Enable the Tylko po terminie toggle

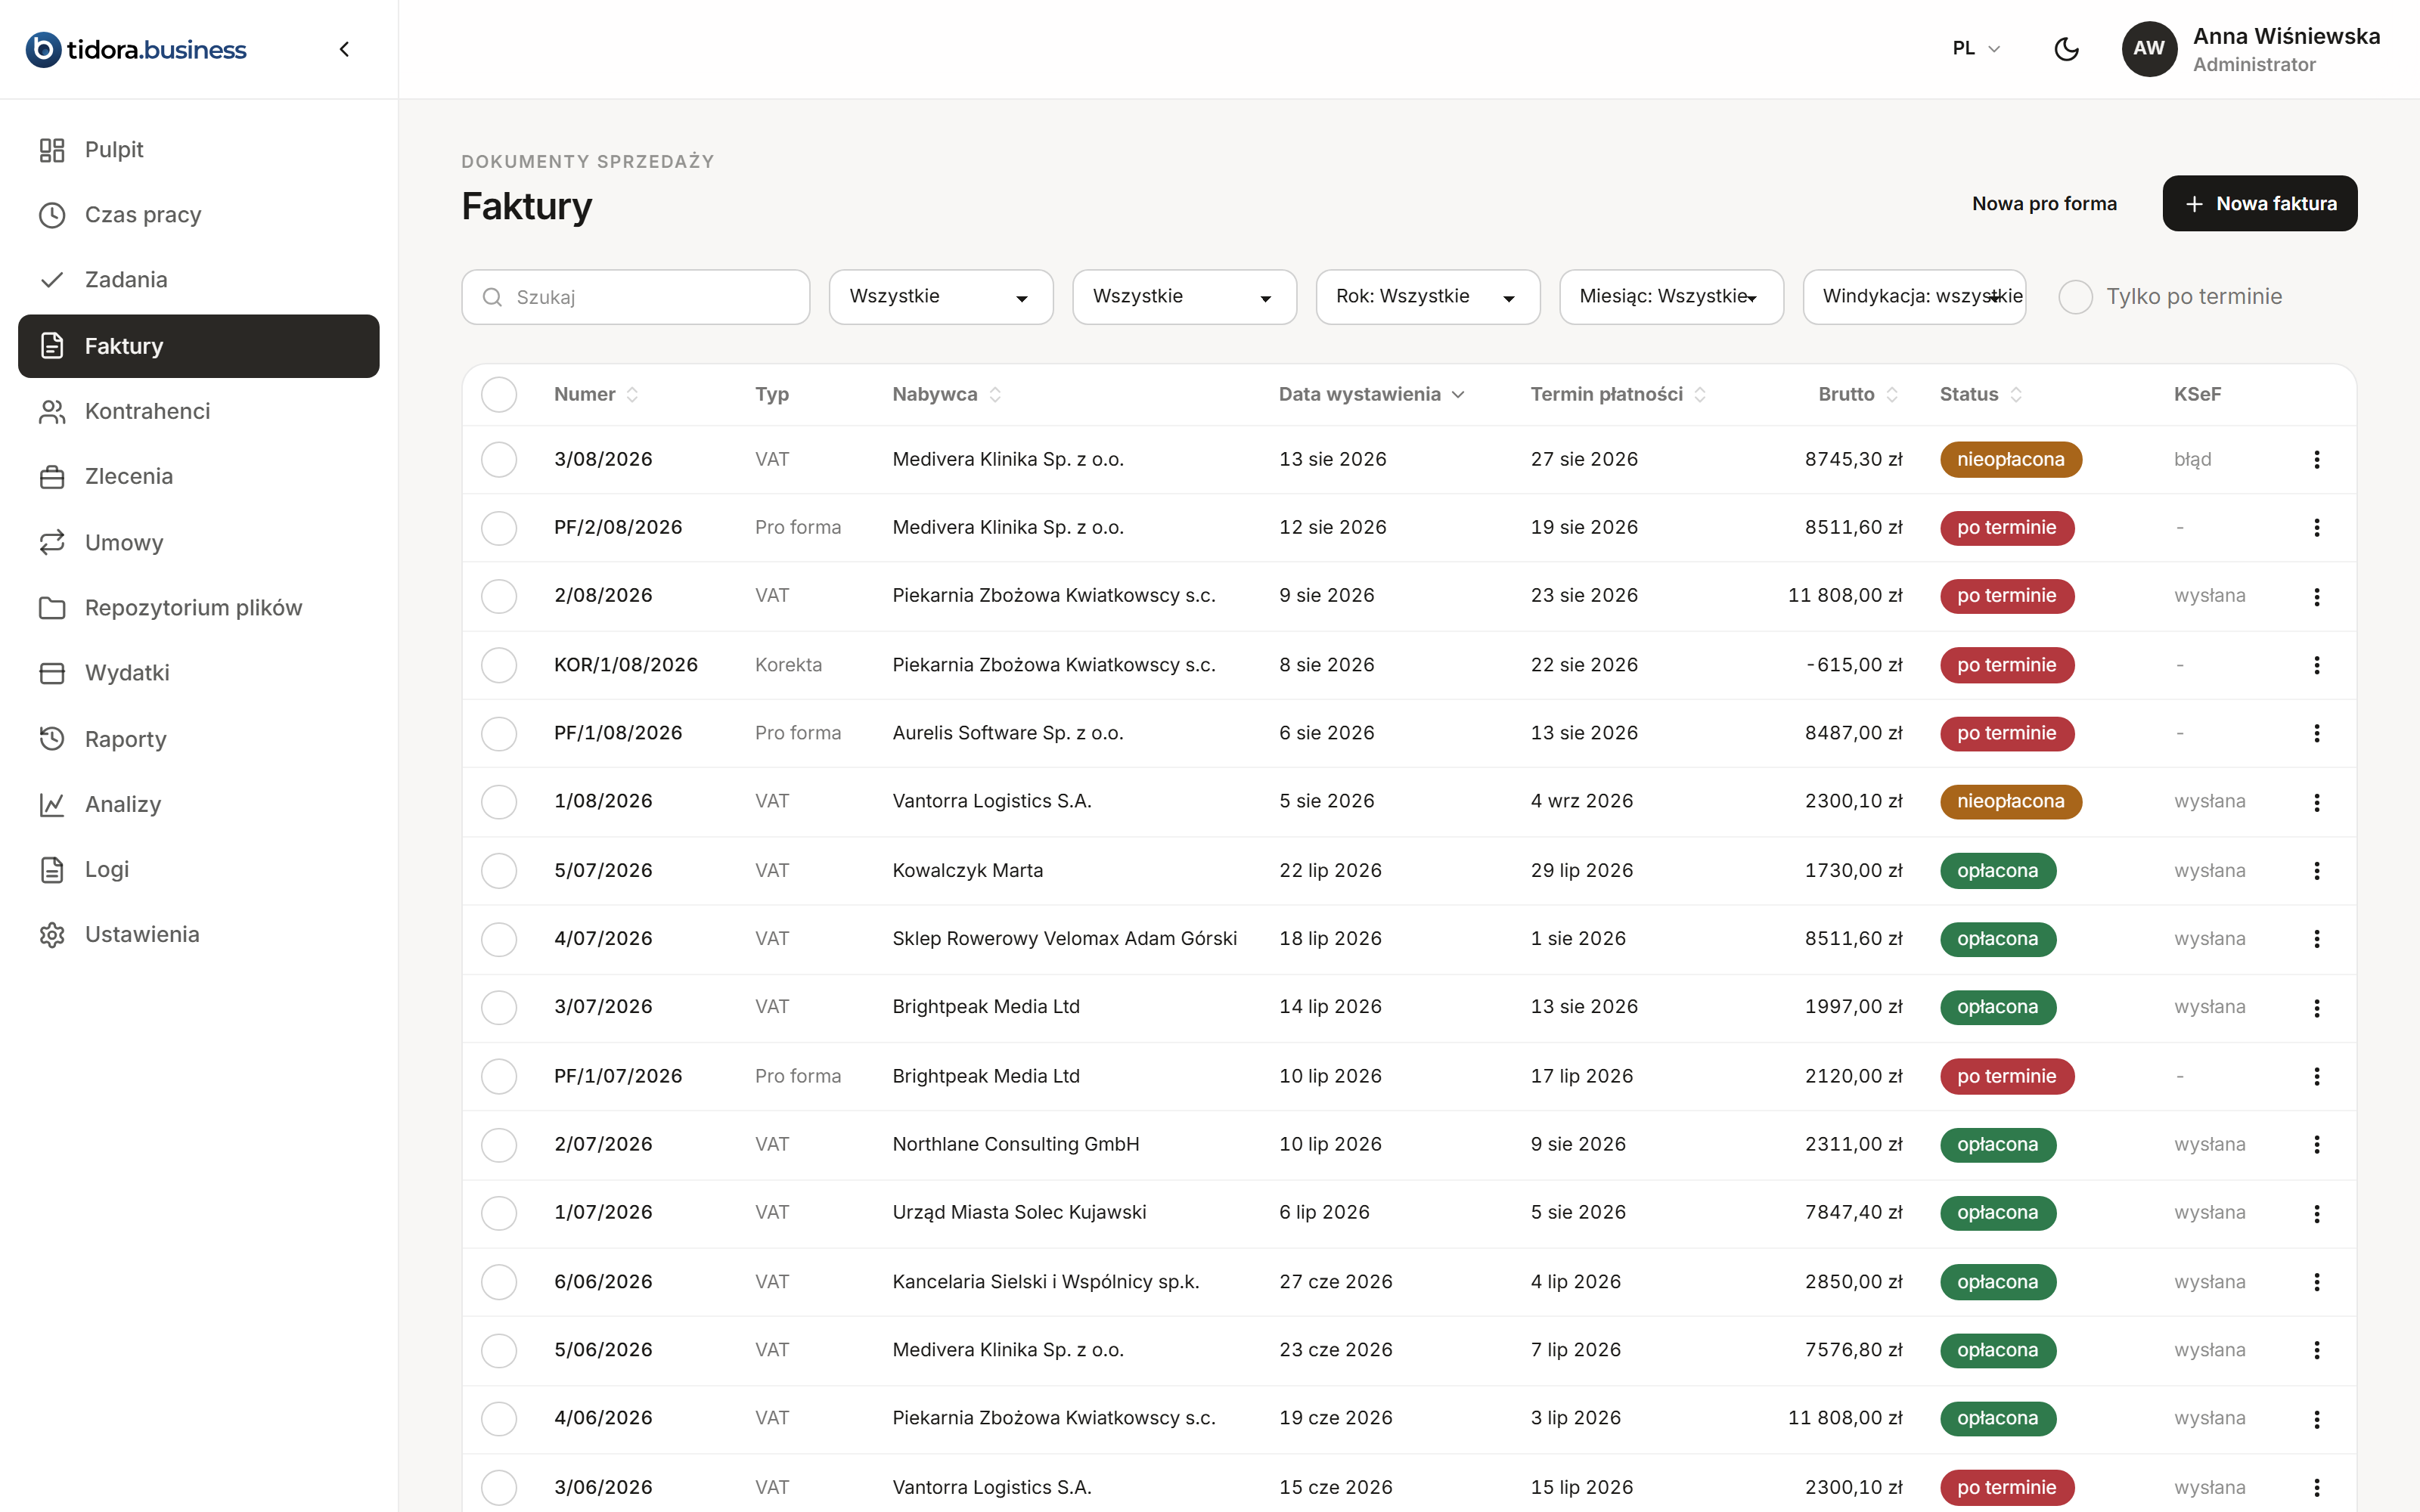2075,297
